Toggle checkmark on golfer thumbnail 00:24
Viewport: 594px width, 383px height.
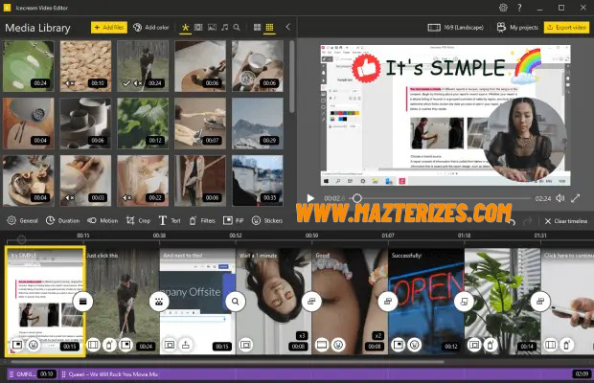click(126, 83)
